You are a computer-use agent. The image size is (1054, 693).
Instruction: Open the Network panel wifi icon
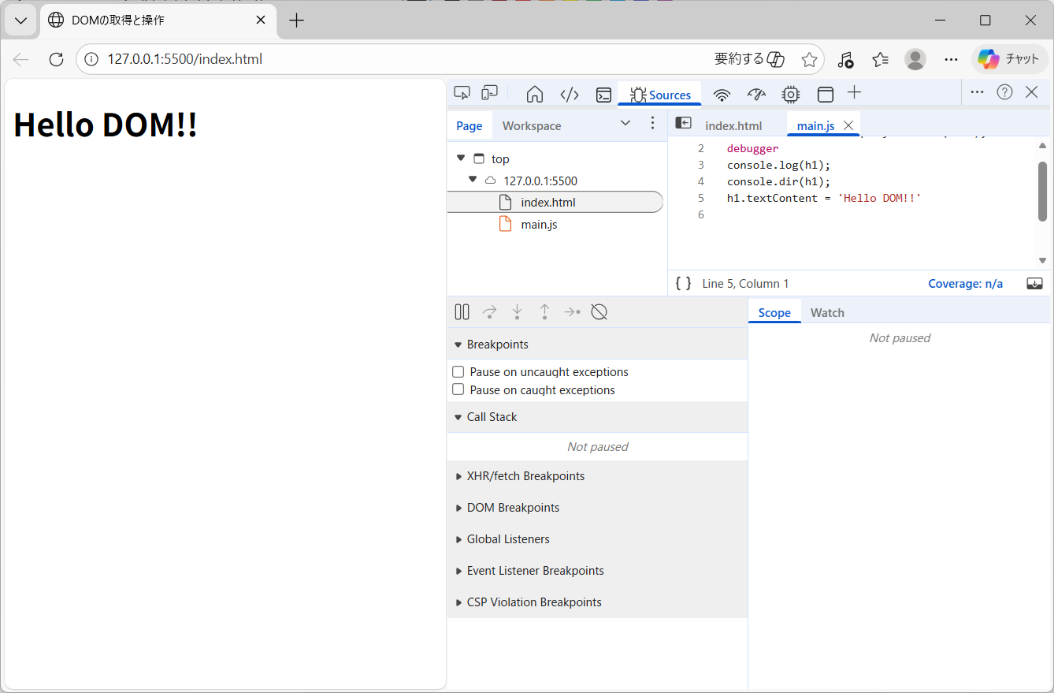pos(722,95)
